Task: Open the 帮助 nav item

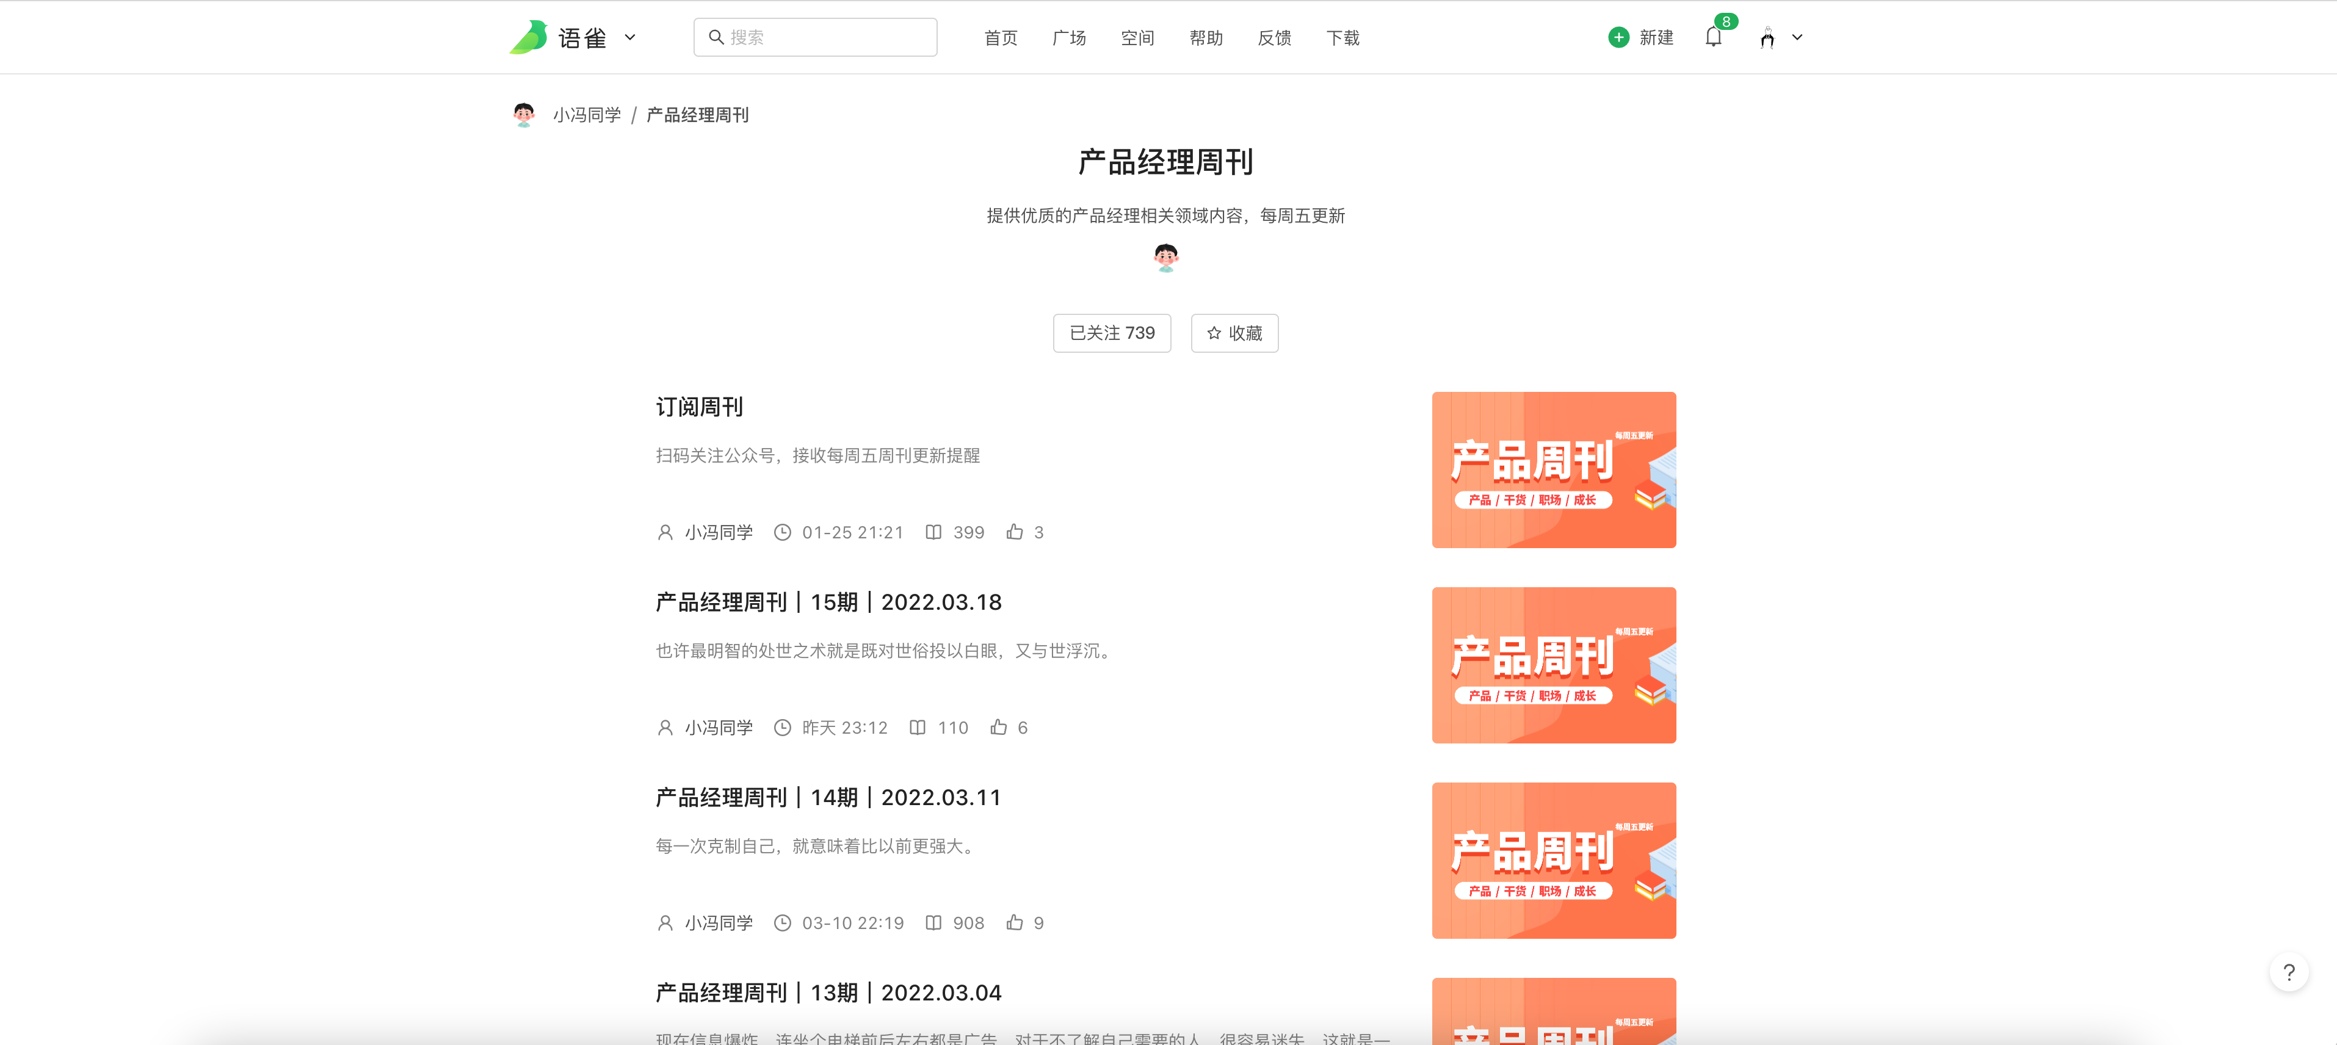Action: tap(1206, 38)
